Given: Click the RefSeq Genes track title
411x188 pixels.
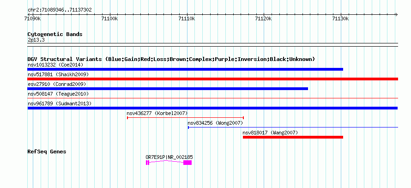Looking at the screenshot, I should [x=47, y=152].
